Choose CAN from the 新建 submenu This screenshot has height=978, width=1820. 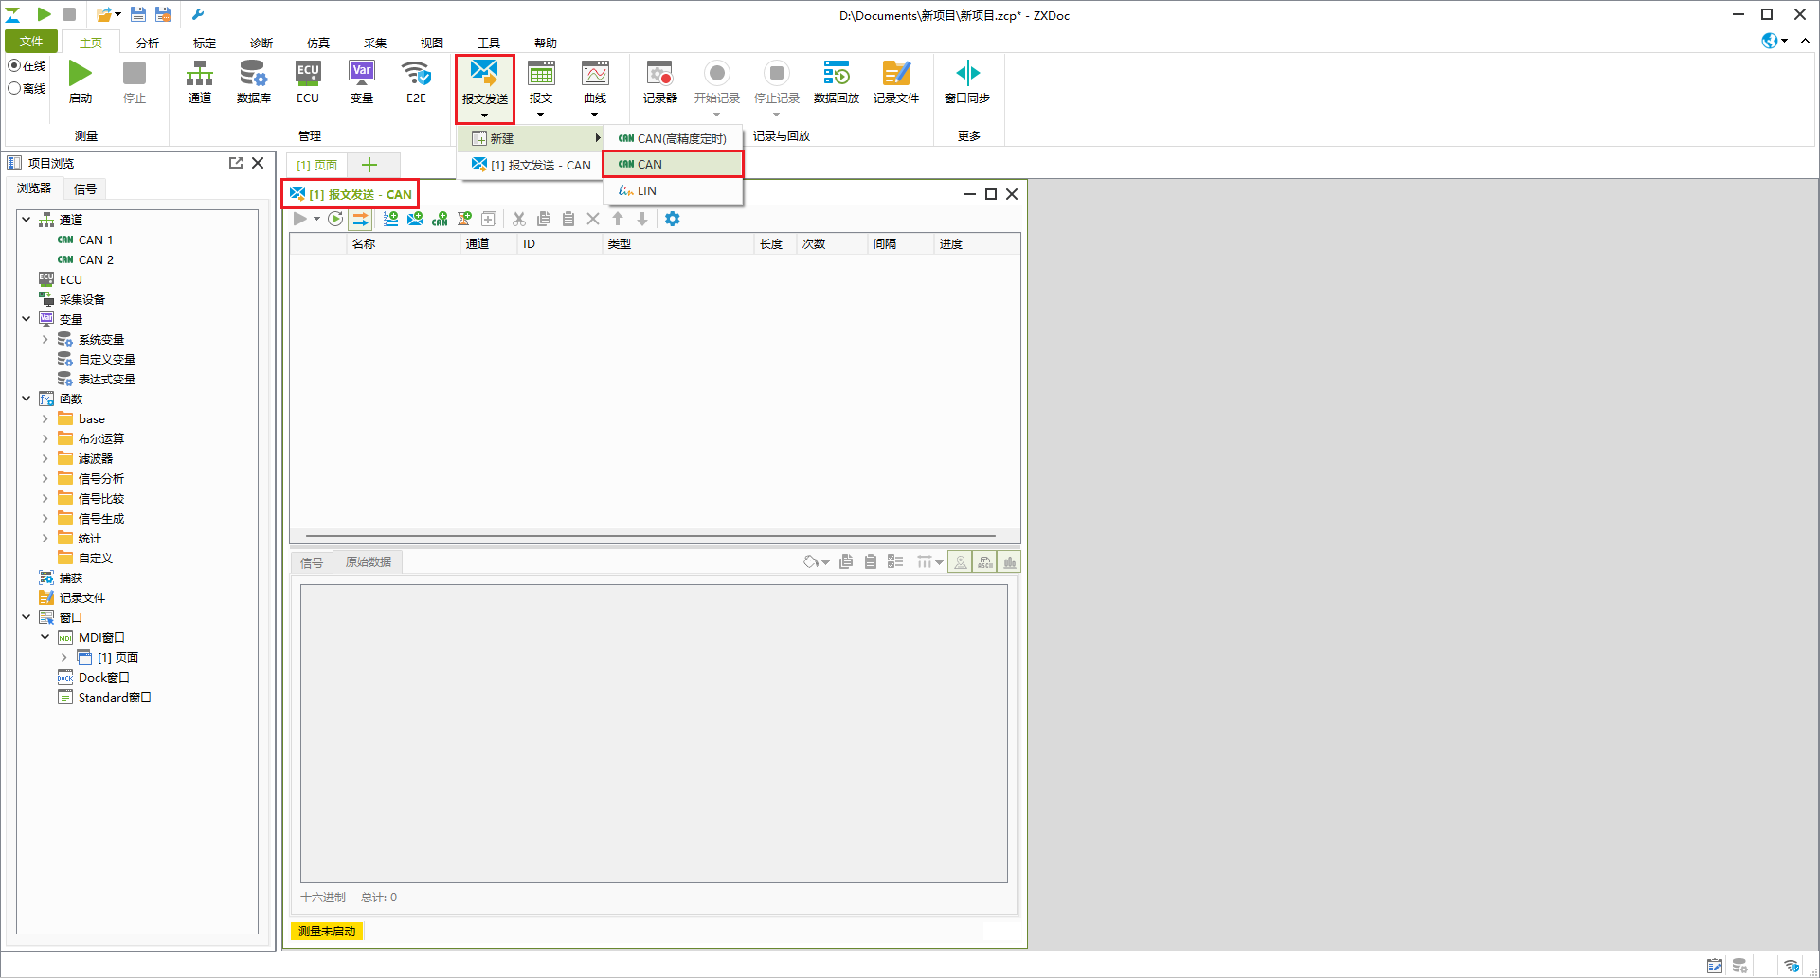tap(673, 164)
